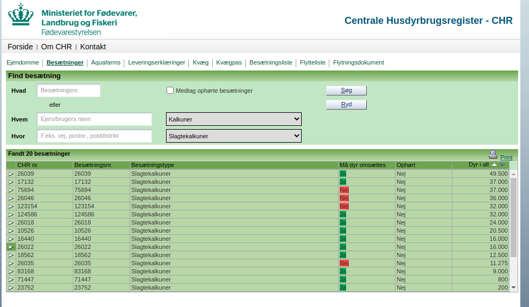529x307 pixels.
Task: Expand row for CHR 26022
Action: [x=11, y=247]
